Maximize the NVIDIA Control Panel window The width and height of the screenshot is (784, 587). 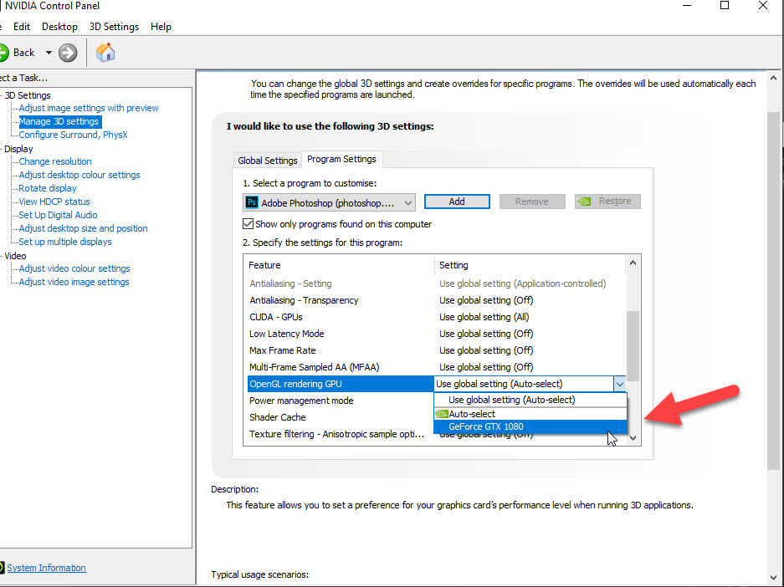pos(725,6)
